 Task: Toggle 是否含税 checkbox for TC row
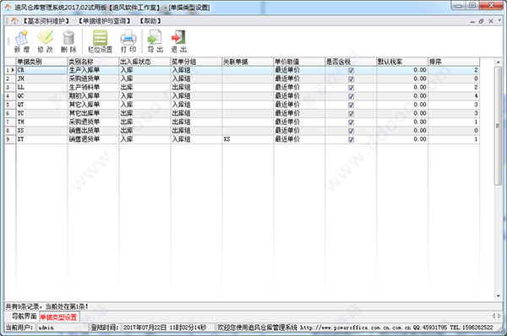pyautogui.click(x=351, y=114)
